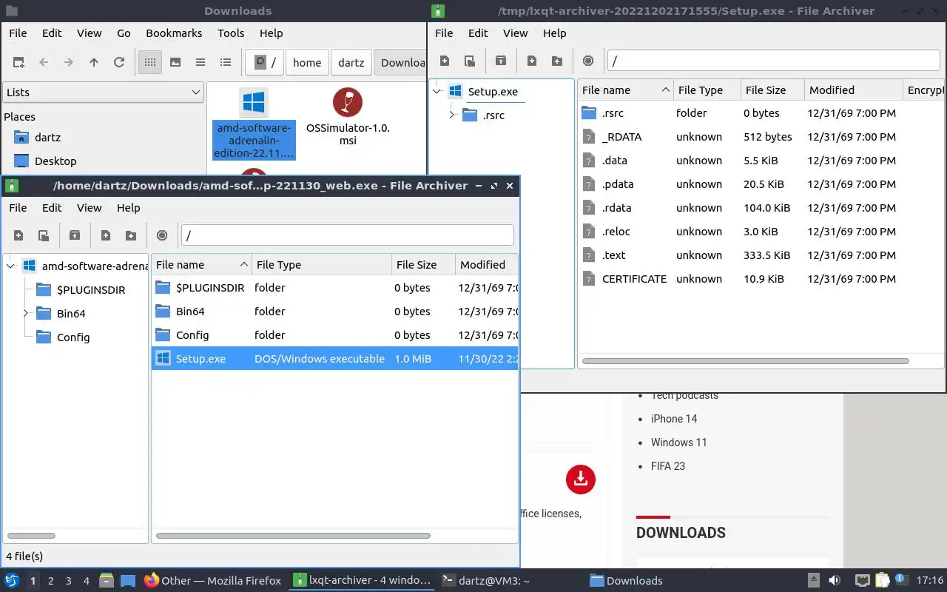
Task: Click horizontal scrollbar in amd-sof file list
Action: point(293,536)
